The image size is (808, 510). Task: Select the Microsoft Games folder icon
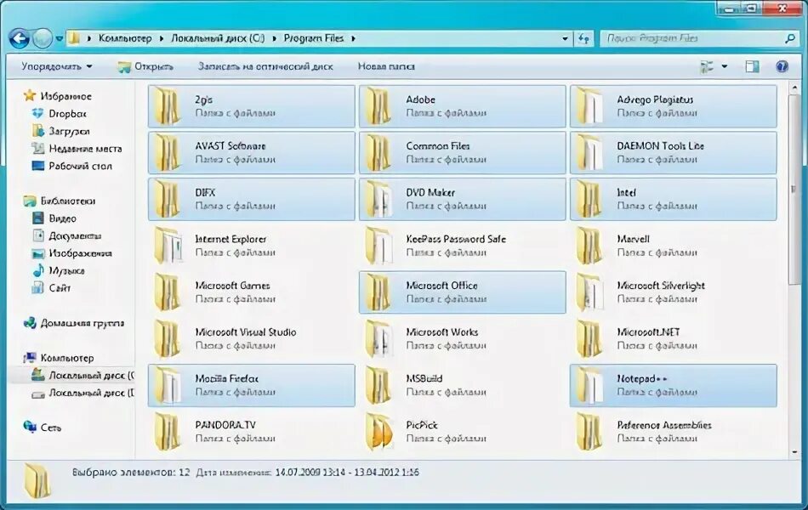coord(168,292)
